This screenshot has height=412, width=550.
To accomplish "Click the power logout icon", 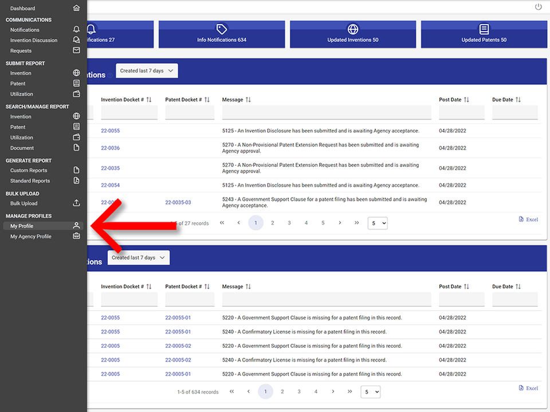I will tap(538, 7).
